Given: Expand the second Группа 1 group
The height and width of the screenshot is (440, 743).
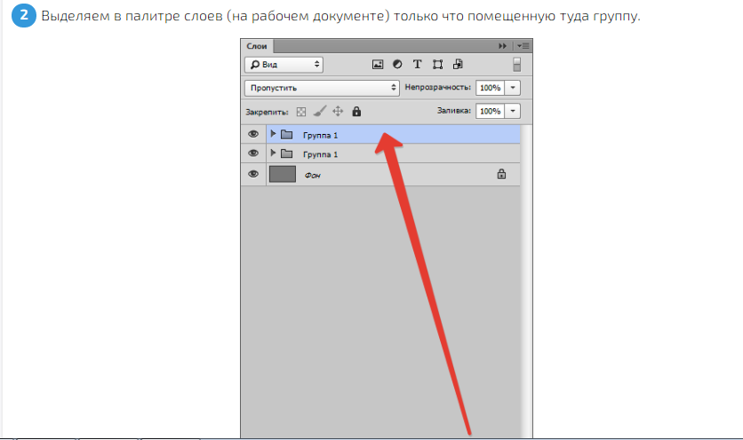Looking at the screenshot, I should pos(274,153).
